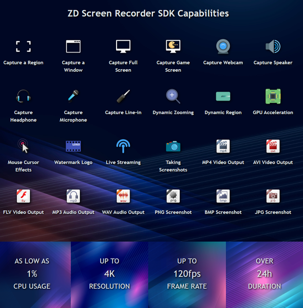Click the Capture Webcam icon
Image resolution: width=303 pixels, height=308 pixels.
click(x=223, y=46)
